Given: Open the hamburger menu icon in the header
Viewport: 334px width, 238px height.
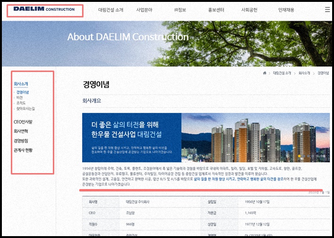Looking at the screenshot, I should pyautogui.click(x=327, y=9).
